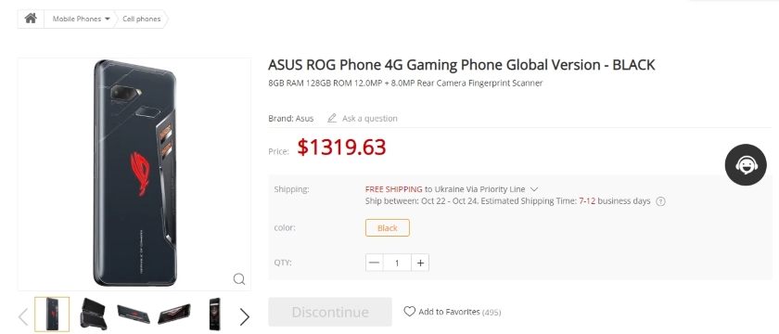Click the magnifier zoom icon on the product image
This screenshot has height=334, width=779.
(x=239, y=279)
